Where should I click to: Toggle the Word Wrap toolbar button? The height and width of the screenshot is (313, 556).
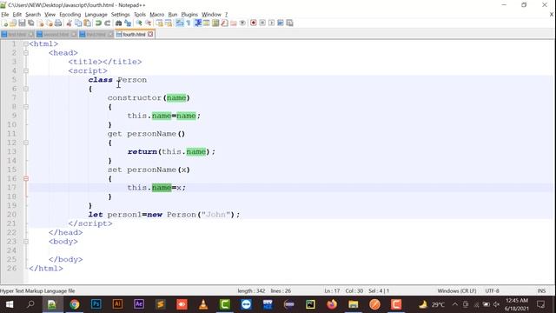[x=180, y=23]
